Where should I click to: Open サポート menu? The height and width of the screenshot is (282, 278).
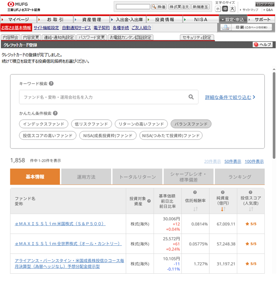[261, 20]
